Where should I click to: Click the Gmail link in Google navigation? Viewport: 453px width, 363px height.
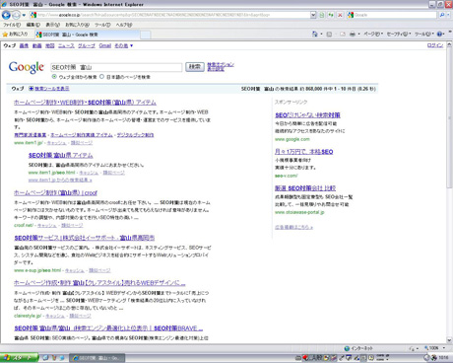[105, 45]
